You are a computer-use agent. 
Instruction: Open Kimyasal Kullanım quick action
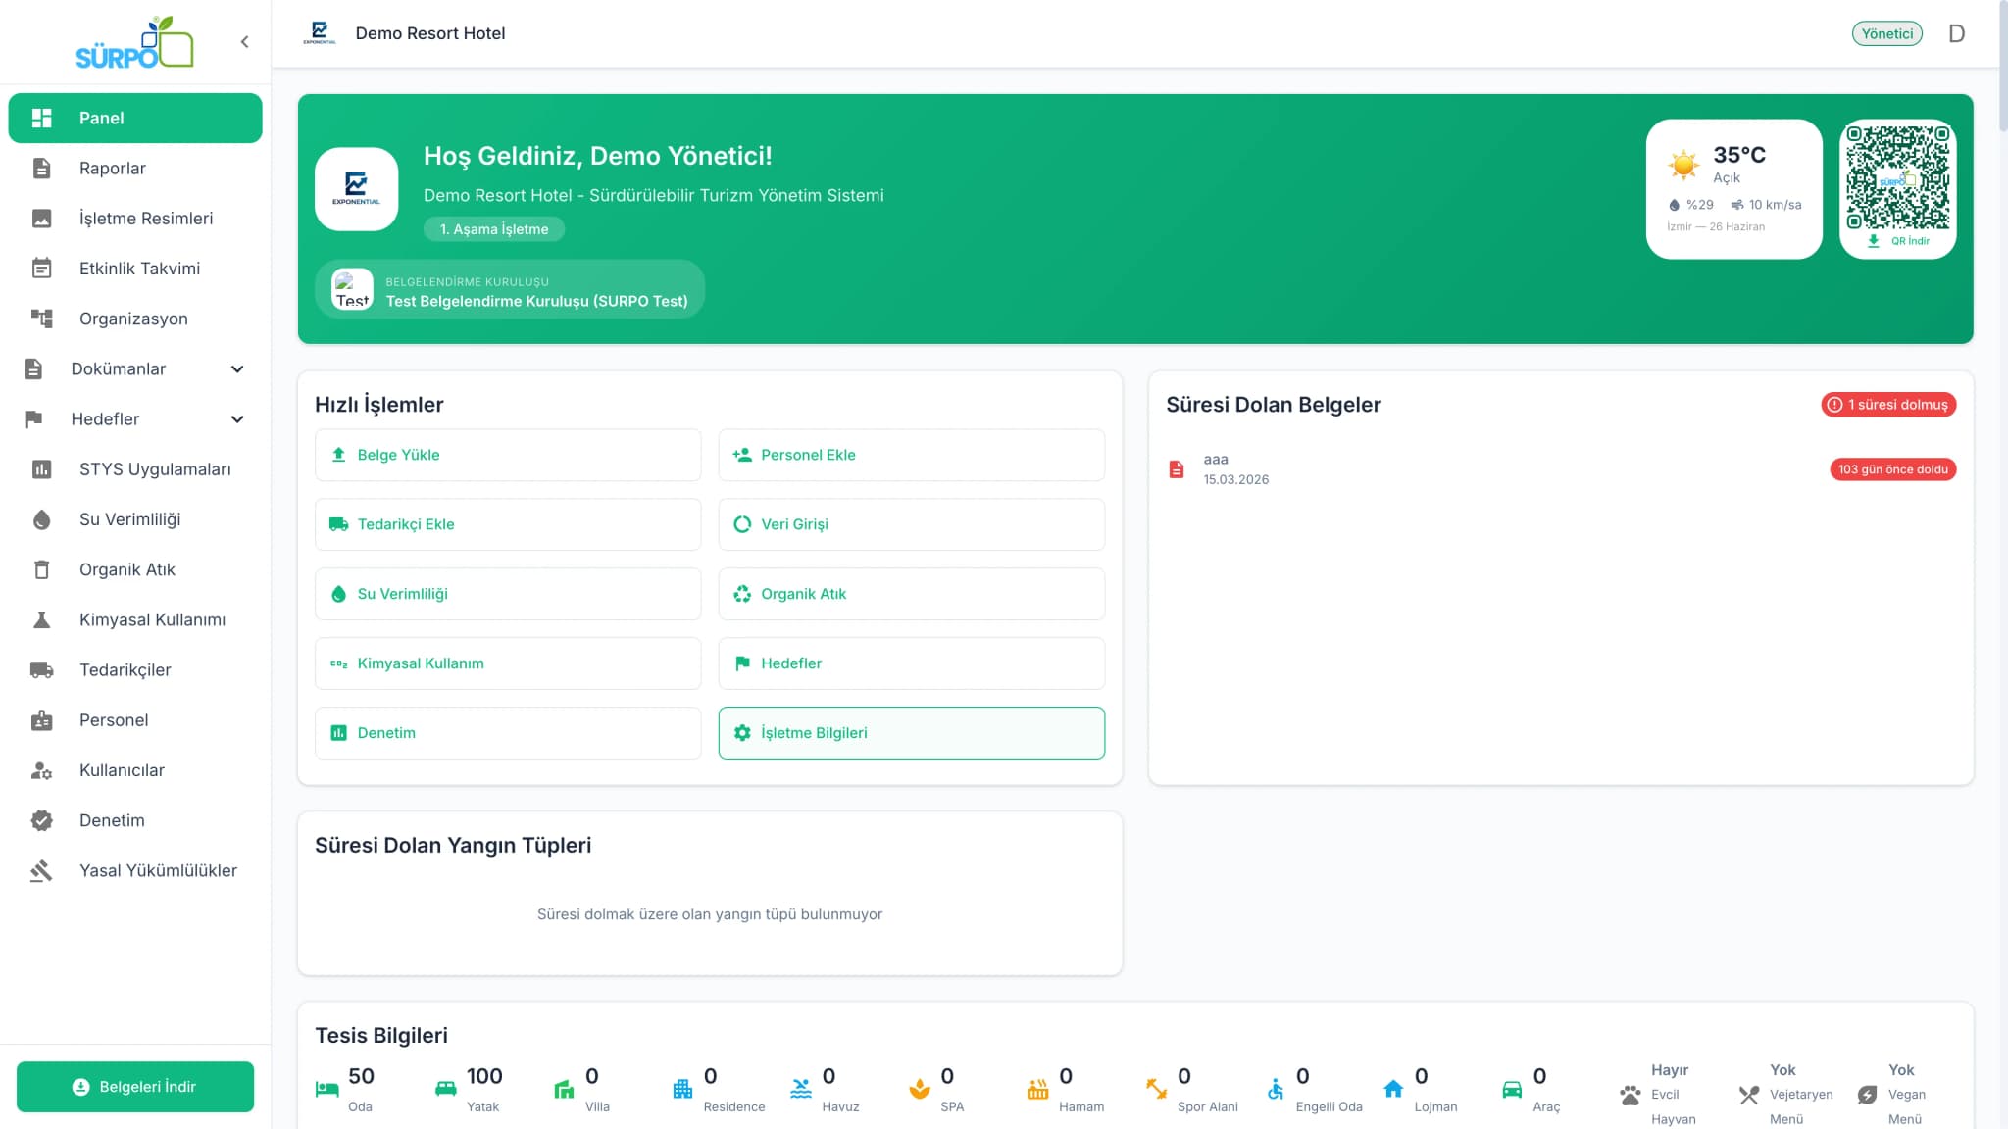click(508, 663)
